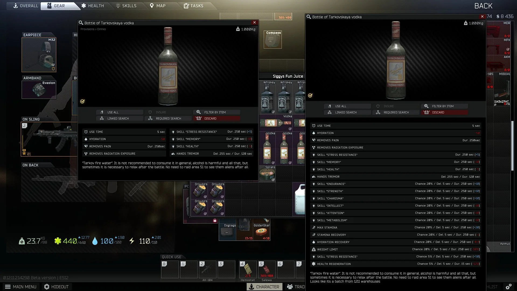Go to the Map tab
Viewport: 517px width, 291px height.
158,6
